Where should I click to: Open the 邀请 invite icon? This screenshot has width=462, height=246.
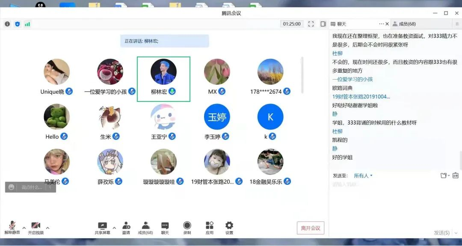click(x=126, y=225)
